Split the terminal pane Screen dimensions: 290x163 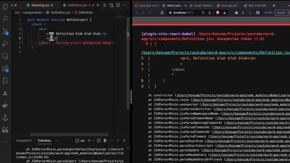pyautogui.click(x=99, y=141)
